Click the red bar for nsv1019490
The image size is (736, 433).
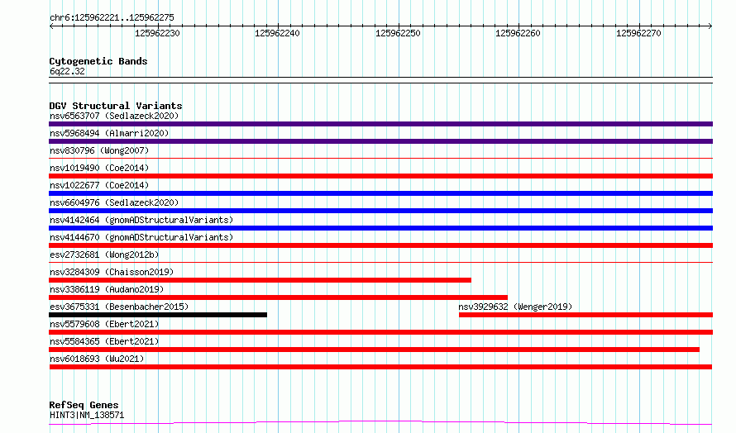pos(380,176)
